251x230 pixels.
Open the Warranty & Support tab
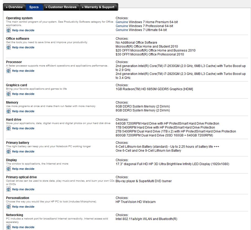pyautogui.click(x=98, y=7)
